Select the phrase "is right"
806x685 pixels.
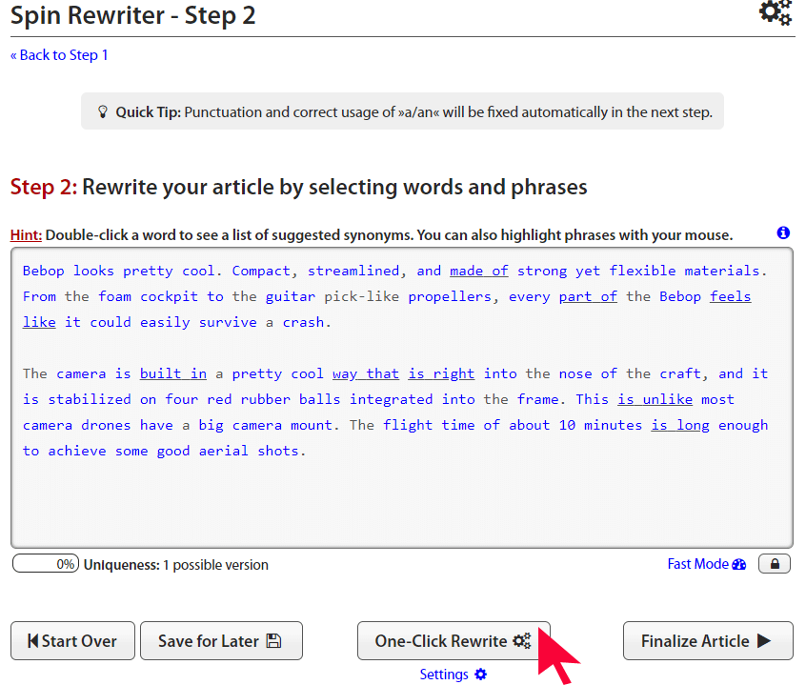click(x=441, y=373)
